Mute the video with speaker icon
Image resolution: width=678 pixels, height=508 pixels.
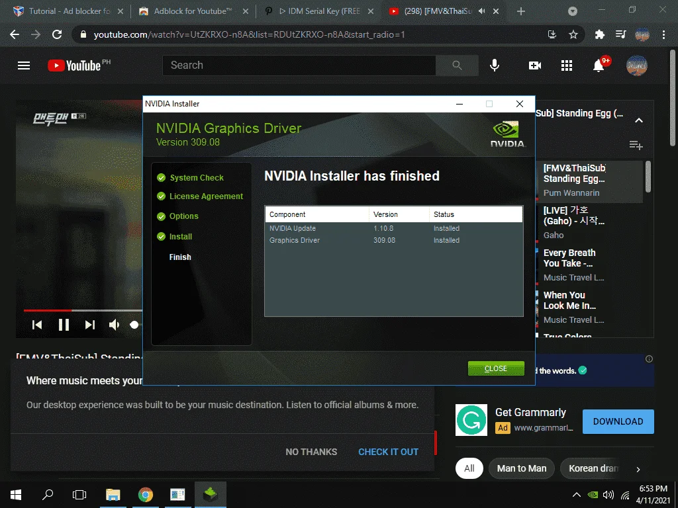coord(114,325)
